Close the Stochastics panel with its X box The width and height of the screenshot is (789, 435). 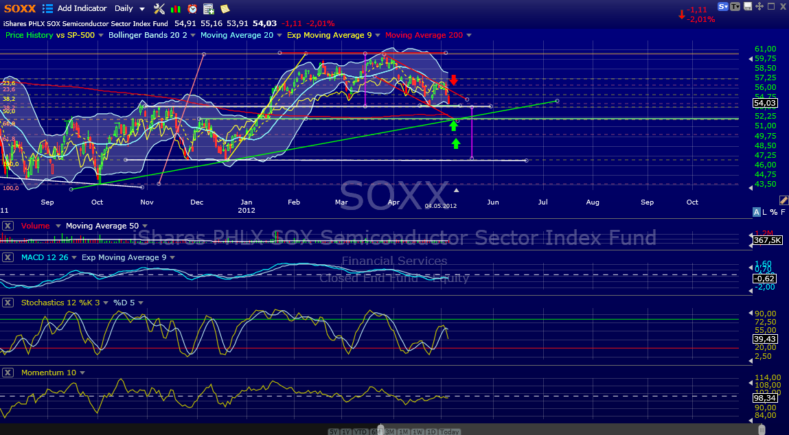pyautogui.click(x=8, y=303)
